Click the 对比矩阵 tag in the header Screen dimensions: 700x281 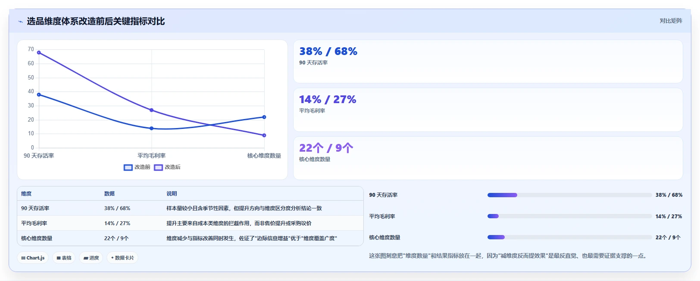coord(671,21)
